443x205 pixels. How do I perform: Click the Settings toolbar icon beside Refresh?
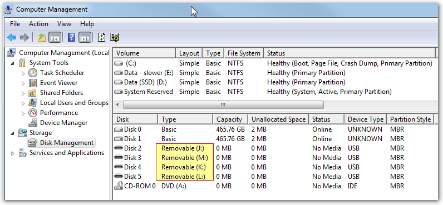click(115, 37)
